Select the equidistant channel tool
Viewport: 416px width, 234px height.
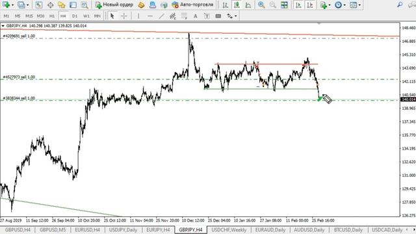(173, 16)
